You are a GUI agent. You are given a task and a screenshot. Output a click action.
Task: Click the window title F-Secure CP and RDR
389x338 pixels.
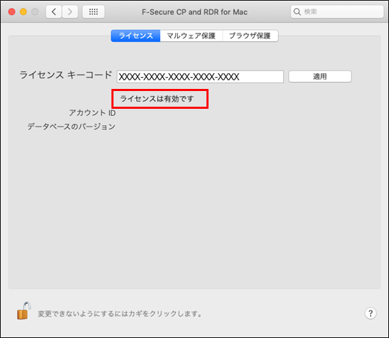(x=194, y=12)
